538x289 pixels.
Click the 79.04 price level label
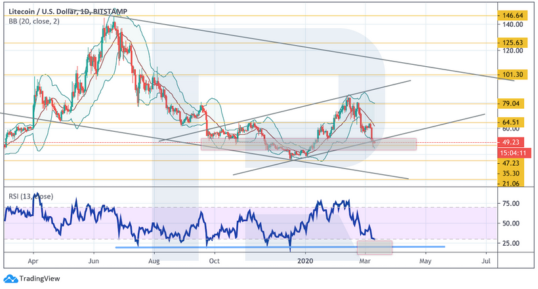(x=510, y=104)
